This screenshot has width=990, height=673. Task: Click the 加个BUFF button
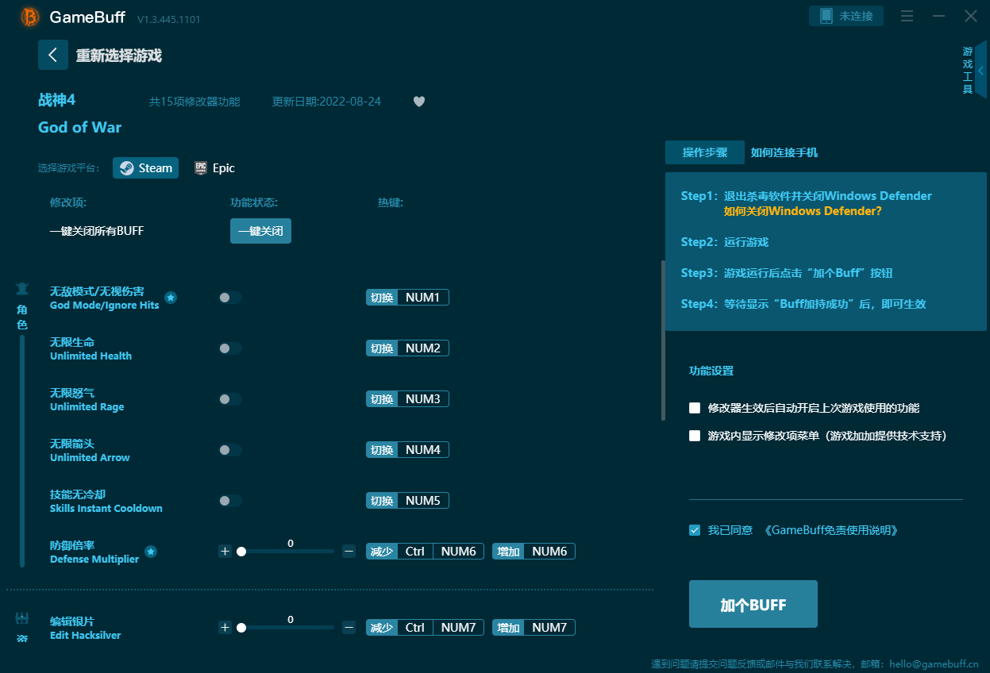(753, 605)
